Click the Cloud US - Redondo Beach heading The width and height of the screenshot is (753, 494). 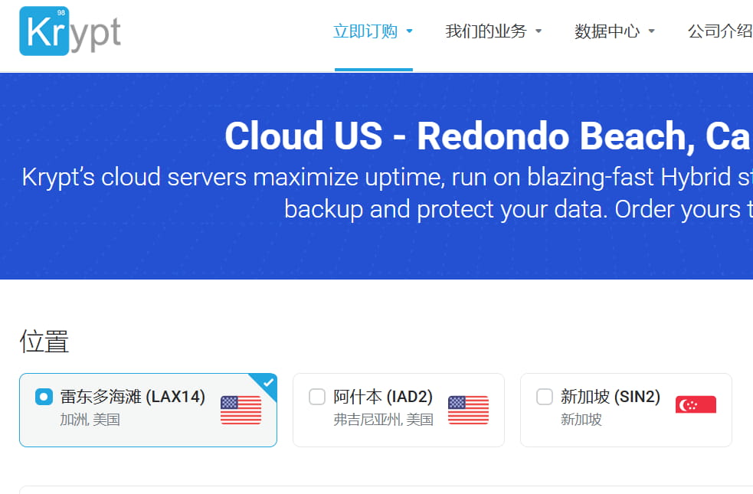click(x=487, y=136)
